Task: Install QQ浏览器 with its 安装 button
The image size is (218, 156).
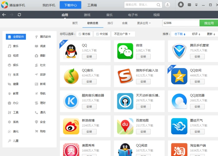Action: tap(197, 107)
